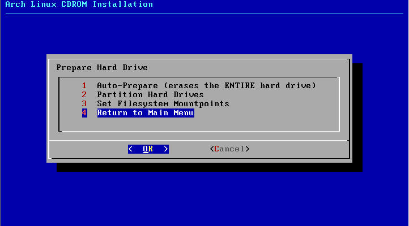Click right angle bracket after Cancel
The image size is (409, 226).
tap(248, 149)
